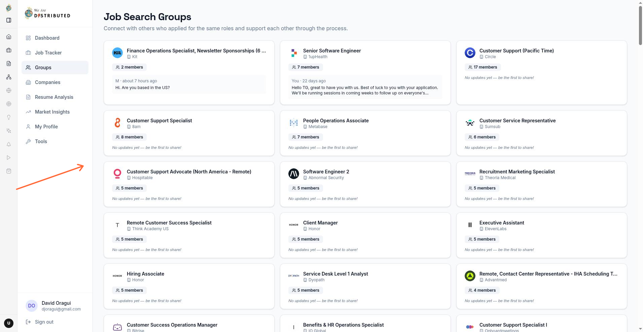Screen dimensions: 643x332
Task: Go to Dashboard in the sidebar
Action: pos(55,38)
